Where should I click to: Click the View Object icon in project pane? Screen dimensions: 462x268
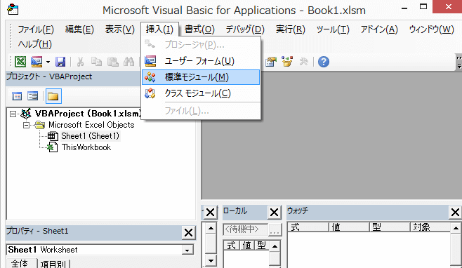tap(33, 96)
